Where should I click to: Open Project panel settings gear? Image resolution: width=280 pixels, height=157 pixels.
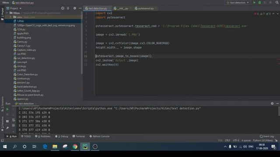[x=75, y=8]
